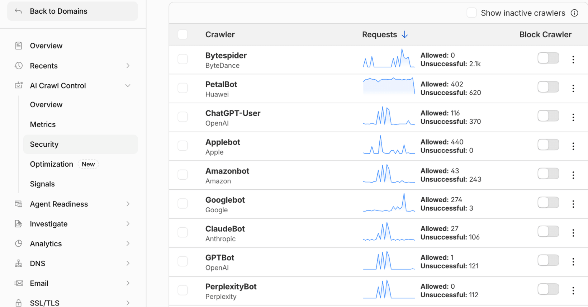
Task: Click the Perplexity operator label
Action: (x=221, y=297)
